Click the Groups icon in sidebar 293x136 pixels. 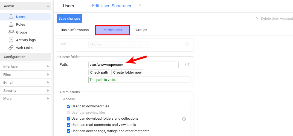11,32
